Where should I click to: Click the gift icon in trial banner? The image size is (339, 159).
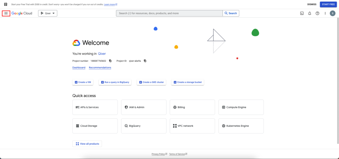pos(6,4)
